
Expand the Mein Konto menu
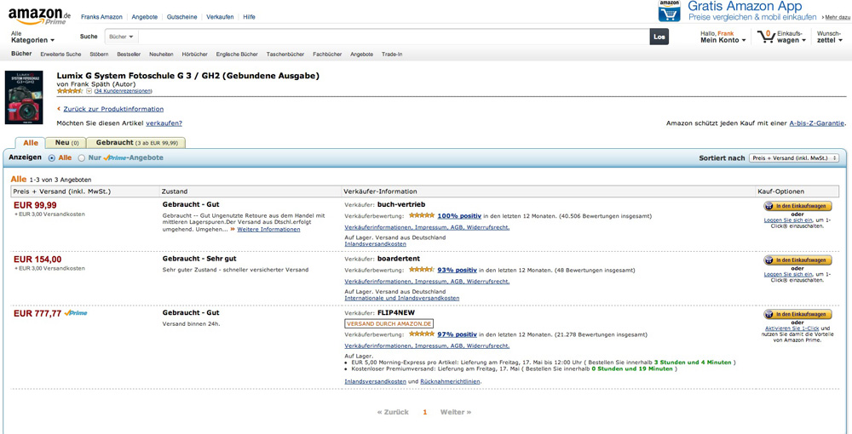click(x=722, y=37)
